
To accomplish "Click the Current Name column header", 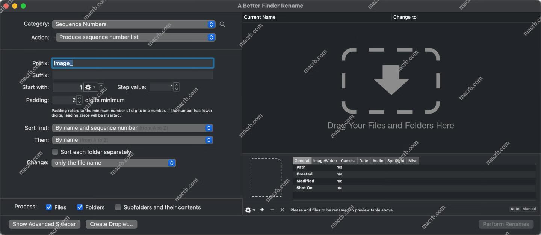I will pyautogui.click(x=317, y=17).
